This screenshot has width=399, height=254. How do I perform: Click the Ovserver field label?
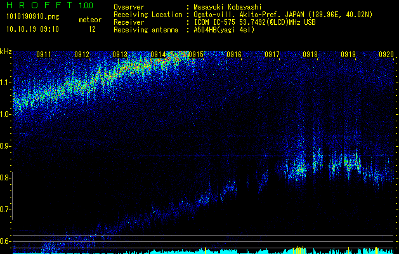pos(129,7)
